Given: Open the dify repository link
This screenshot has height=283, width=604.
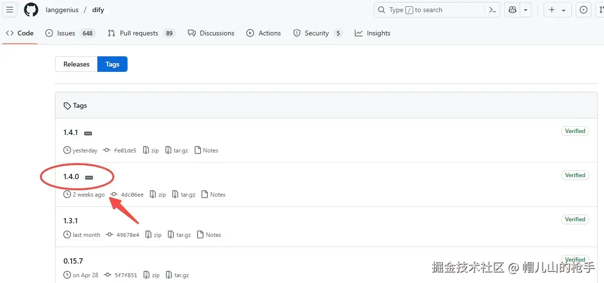Looking at the screenshot, I should click(98, 10).
